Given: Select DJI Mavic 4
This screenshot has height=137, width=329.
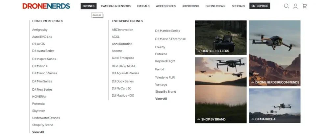Looking at the screenshot, I should (x=40, y=66).
